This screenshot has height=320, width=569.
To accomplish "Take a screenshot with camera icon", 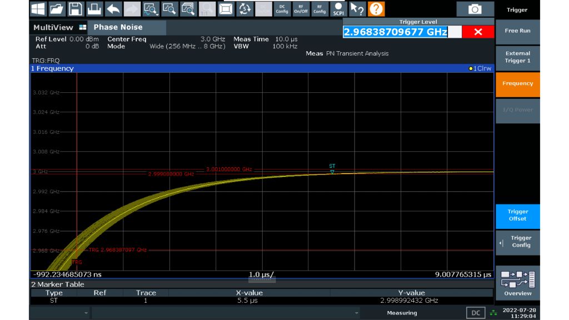I will click(475, 9).
